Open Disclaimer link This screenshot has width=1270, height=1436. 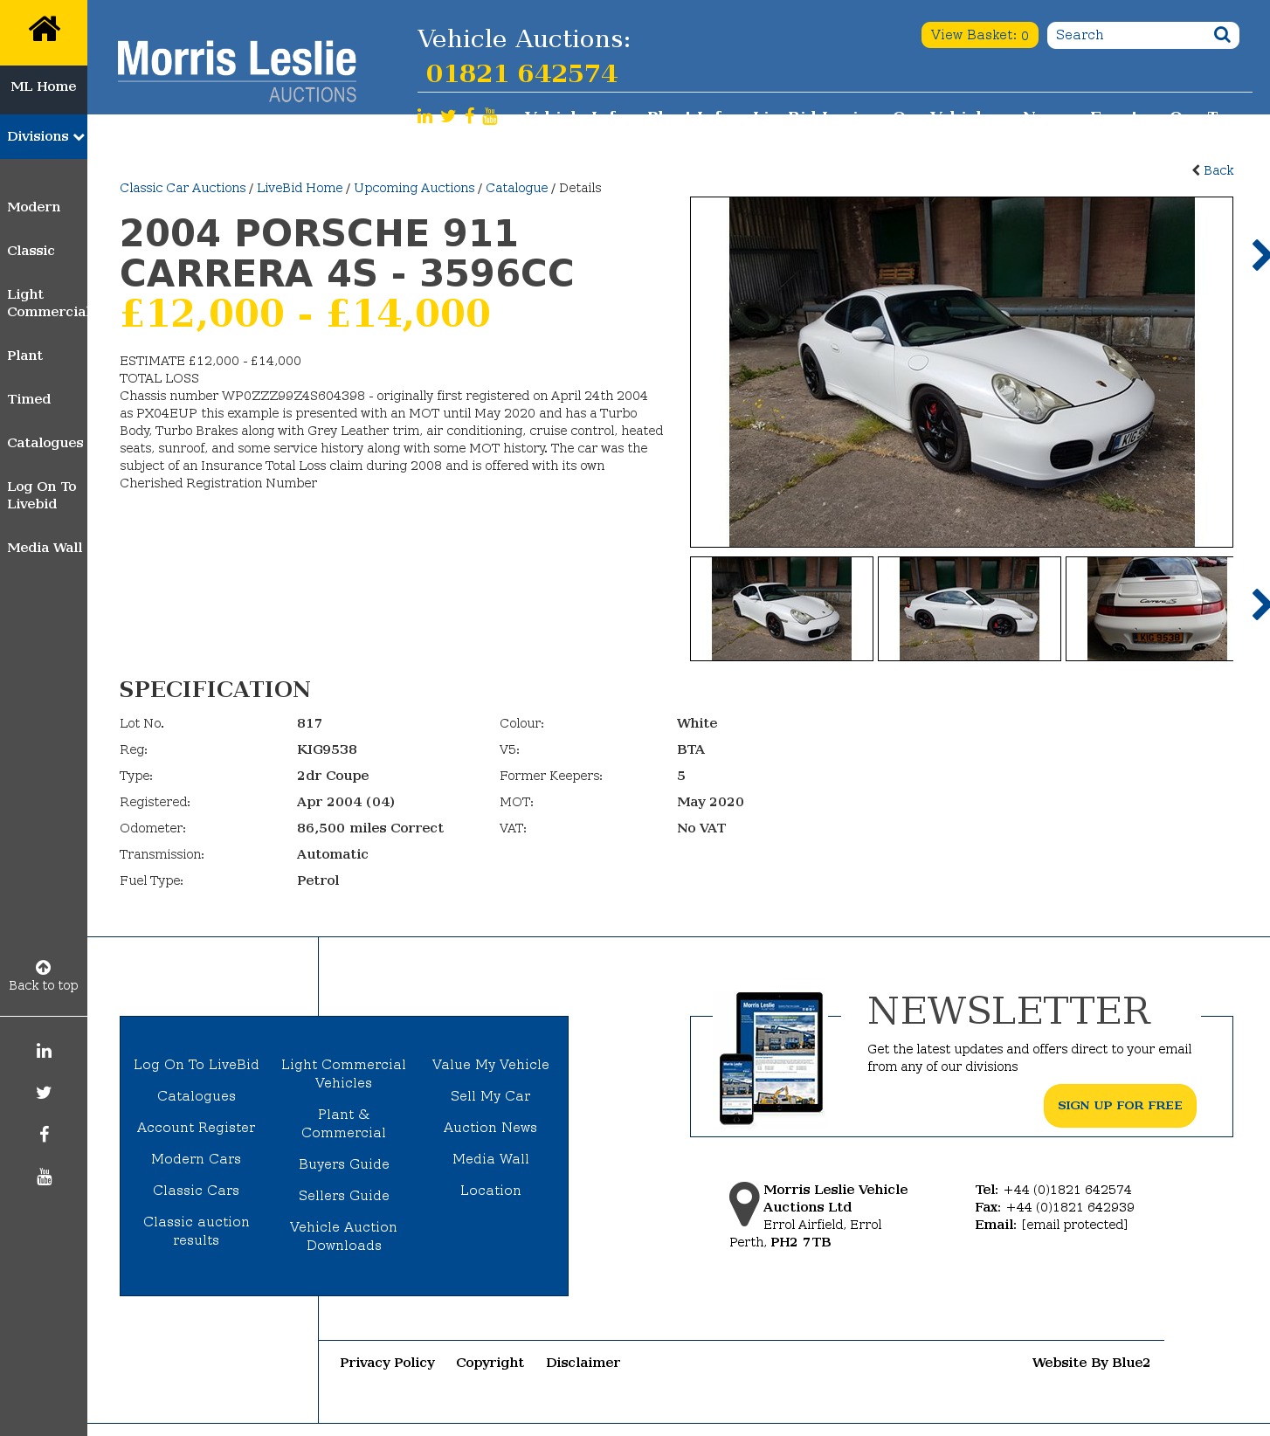click(x=583, y=1363)
